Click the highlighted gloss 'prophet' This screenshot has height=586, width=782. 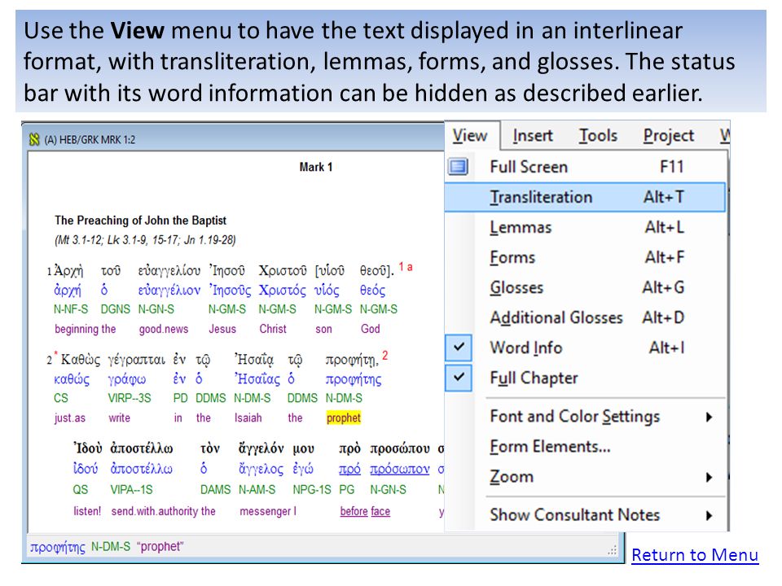click(x=344, y=418)
